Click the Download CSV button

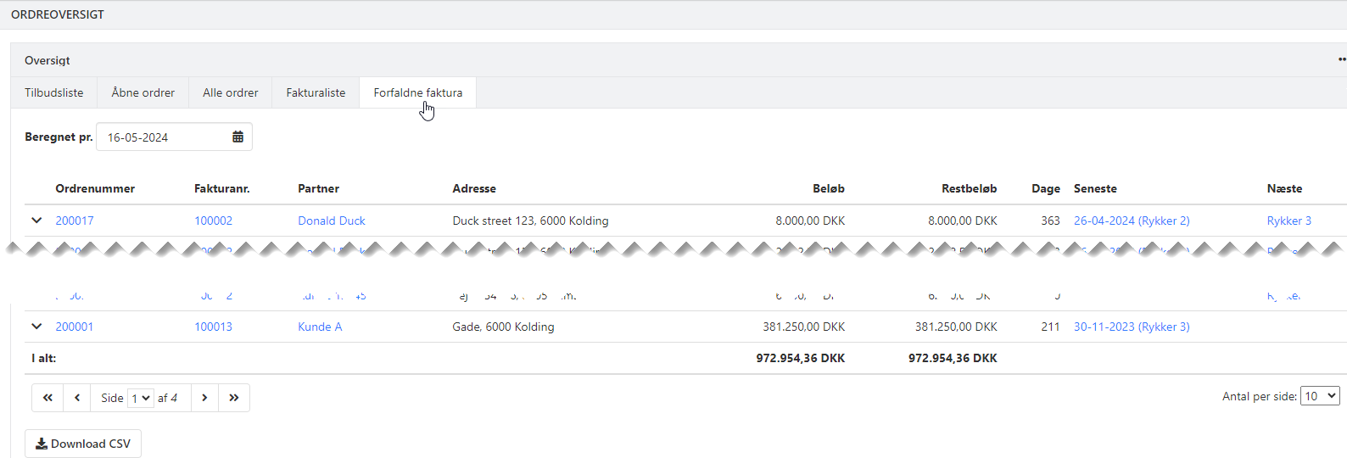coord(83,444)
